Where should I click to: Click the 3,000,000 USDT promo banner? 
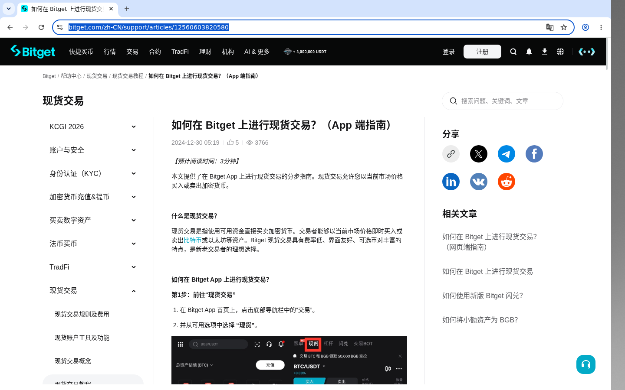[x=305, y=52]
